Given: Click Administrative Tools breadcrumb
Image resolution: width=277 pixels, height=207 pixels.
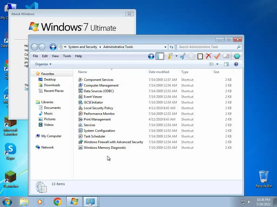Looking at the screenshot, I should [118, 47].
